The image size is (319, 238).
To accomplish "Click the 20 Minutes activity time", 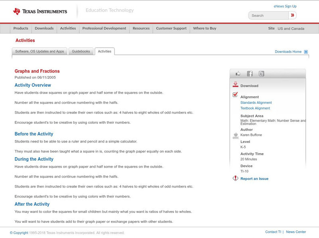I will 248,159.
